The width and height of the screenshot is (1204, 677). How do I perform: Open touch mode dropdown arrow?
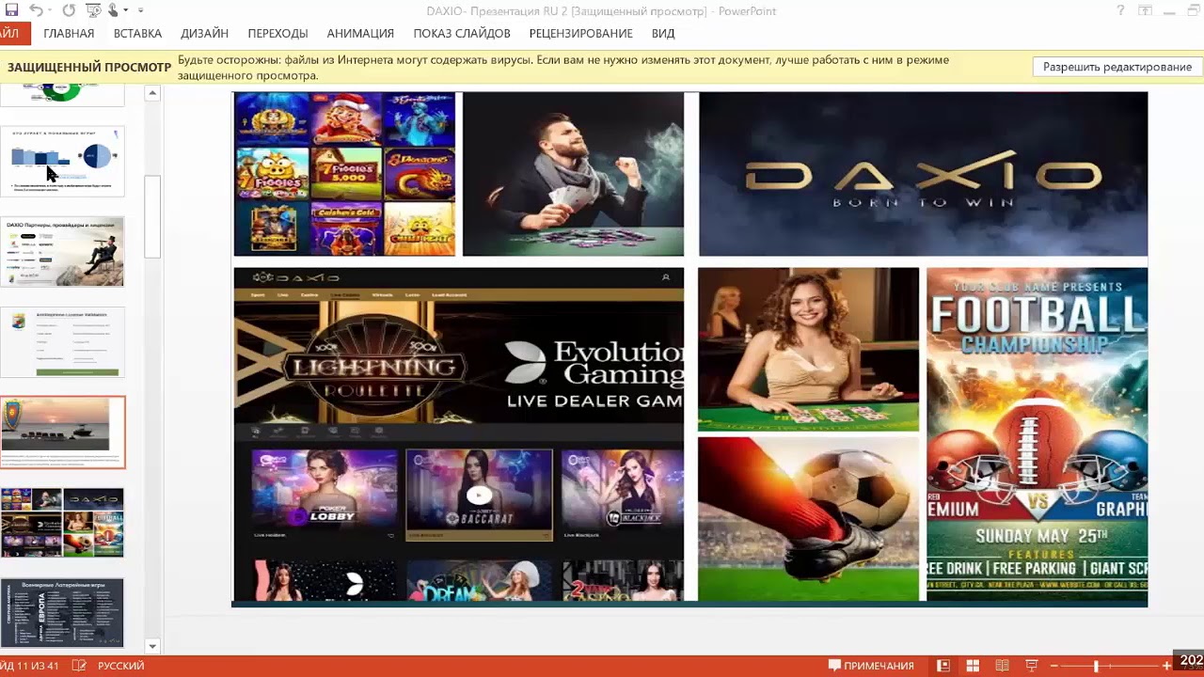[125, 11]
